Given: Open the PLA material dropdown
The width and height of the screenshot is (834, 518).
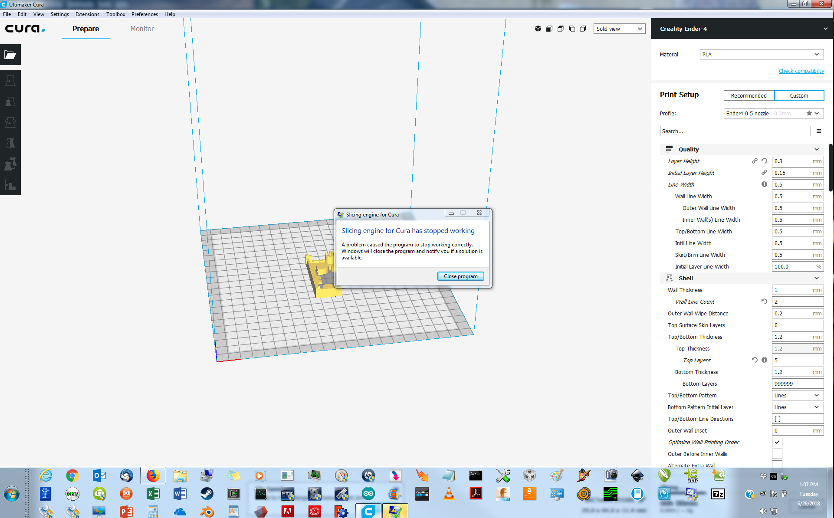Looking at the screenshot, I should [x=761, y=54].
